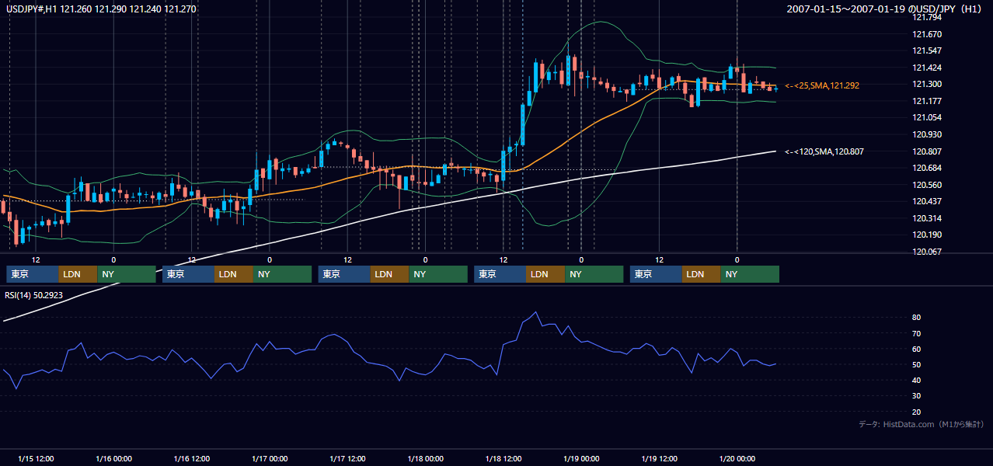Click the 120.560 price axis label

click(927, 185)
